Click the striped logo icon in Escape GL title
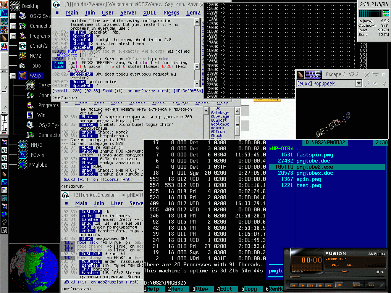The width and height of the screenshot is (391, 293). coord(313,74)
